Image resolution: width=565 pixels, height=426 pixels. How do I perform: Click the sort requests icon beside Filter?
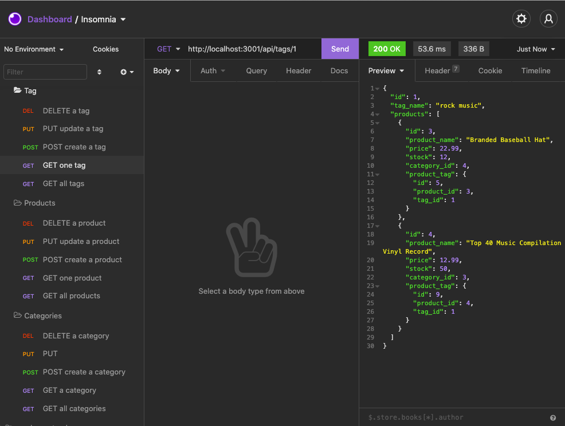click(99, 72)
